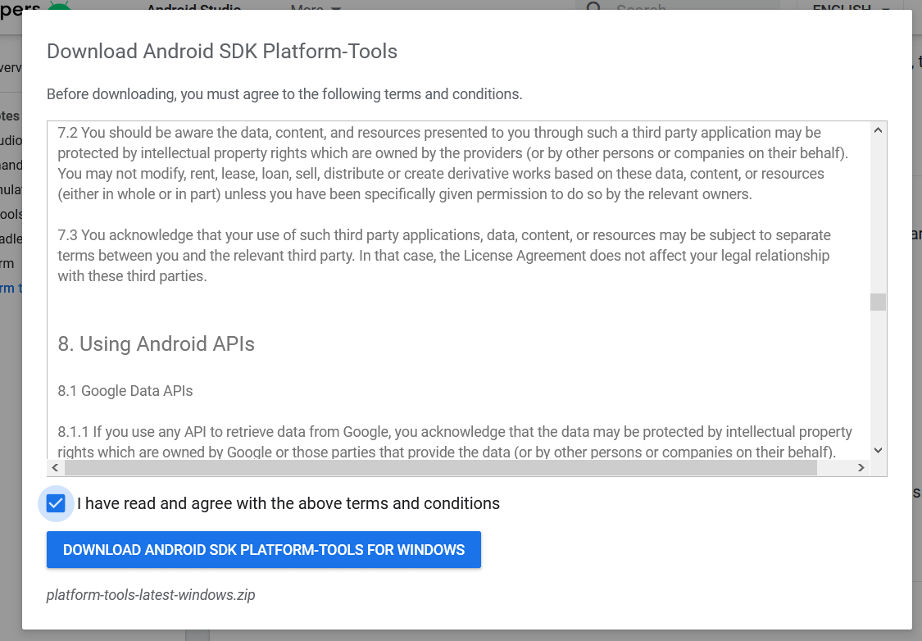The height and width of the screenshot is (641, 922).
Task: Click the left scroll arrow below the terms
Action: pos(54,467)
